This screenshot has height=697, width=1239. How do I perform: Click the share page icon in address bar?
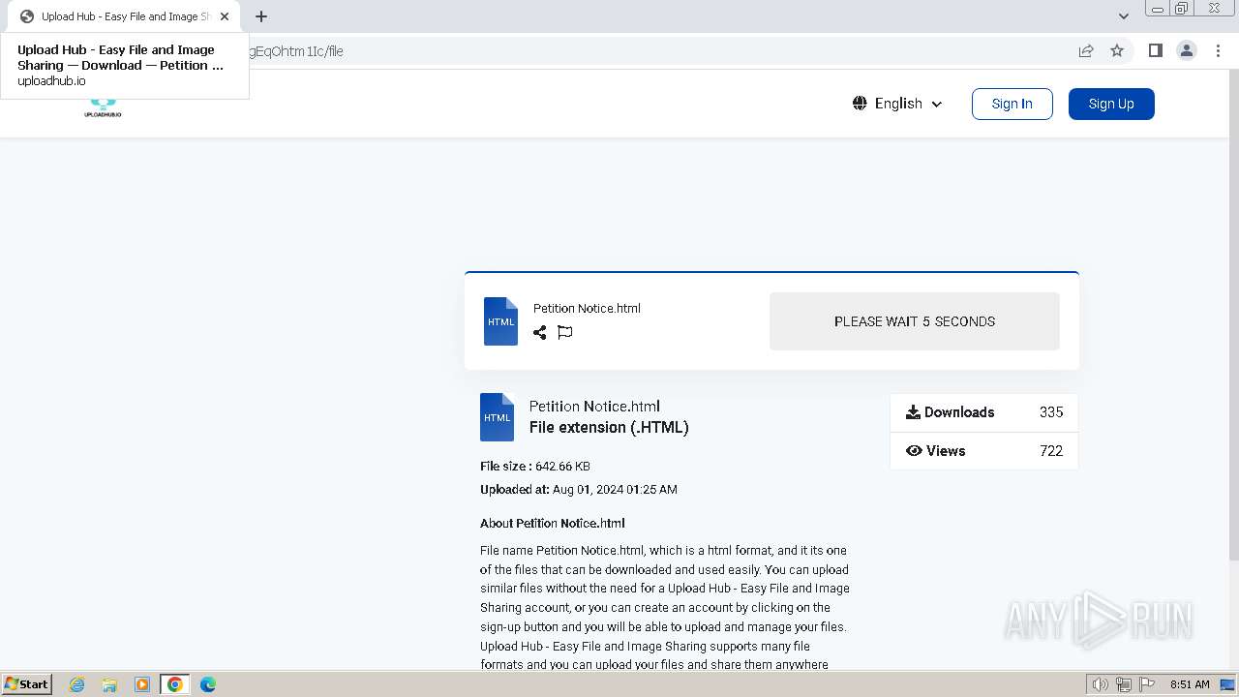1086,51
